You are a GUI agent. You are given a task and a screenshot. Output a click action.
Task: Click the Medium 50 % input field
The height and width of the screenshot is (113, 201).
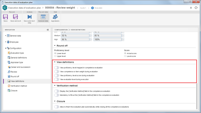coord(75,35)
